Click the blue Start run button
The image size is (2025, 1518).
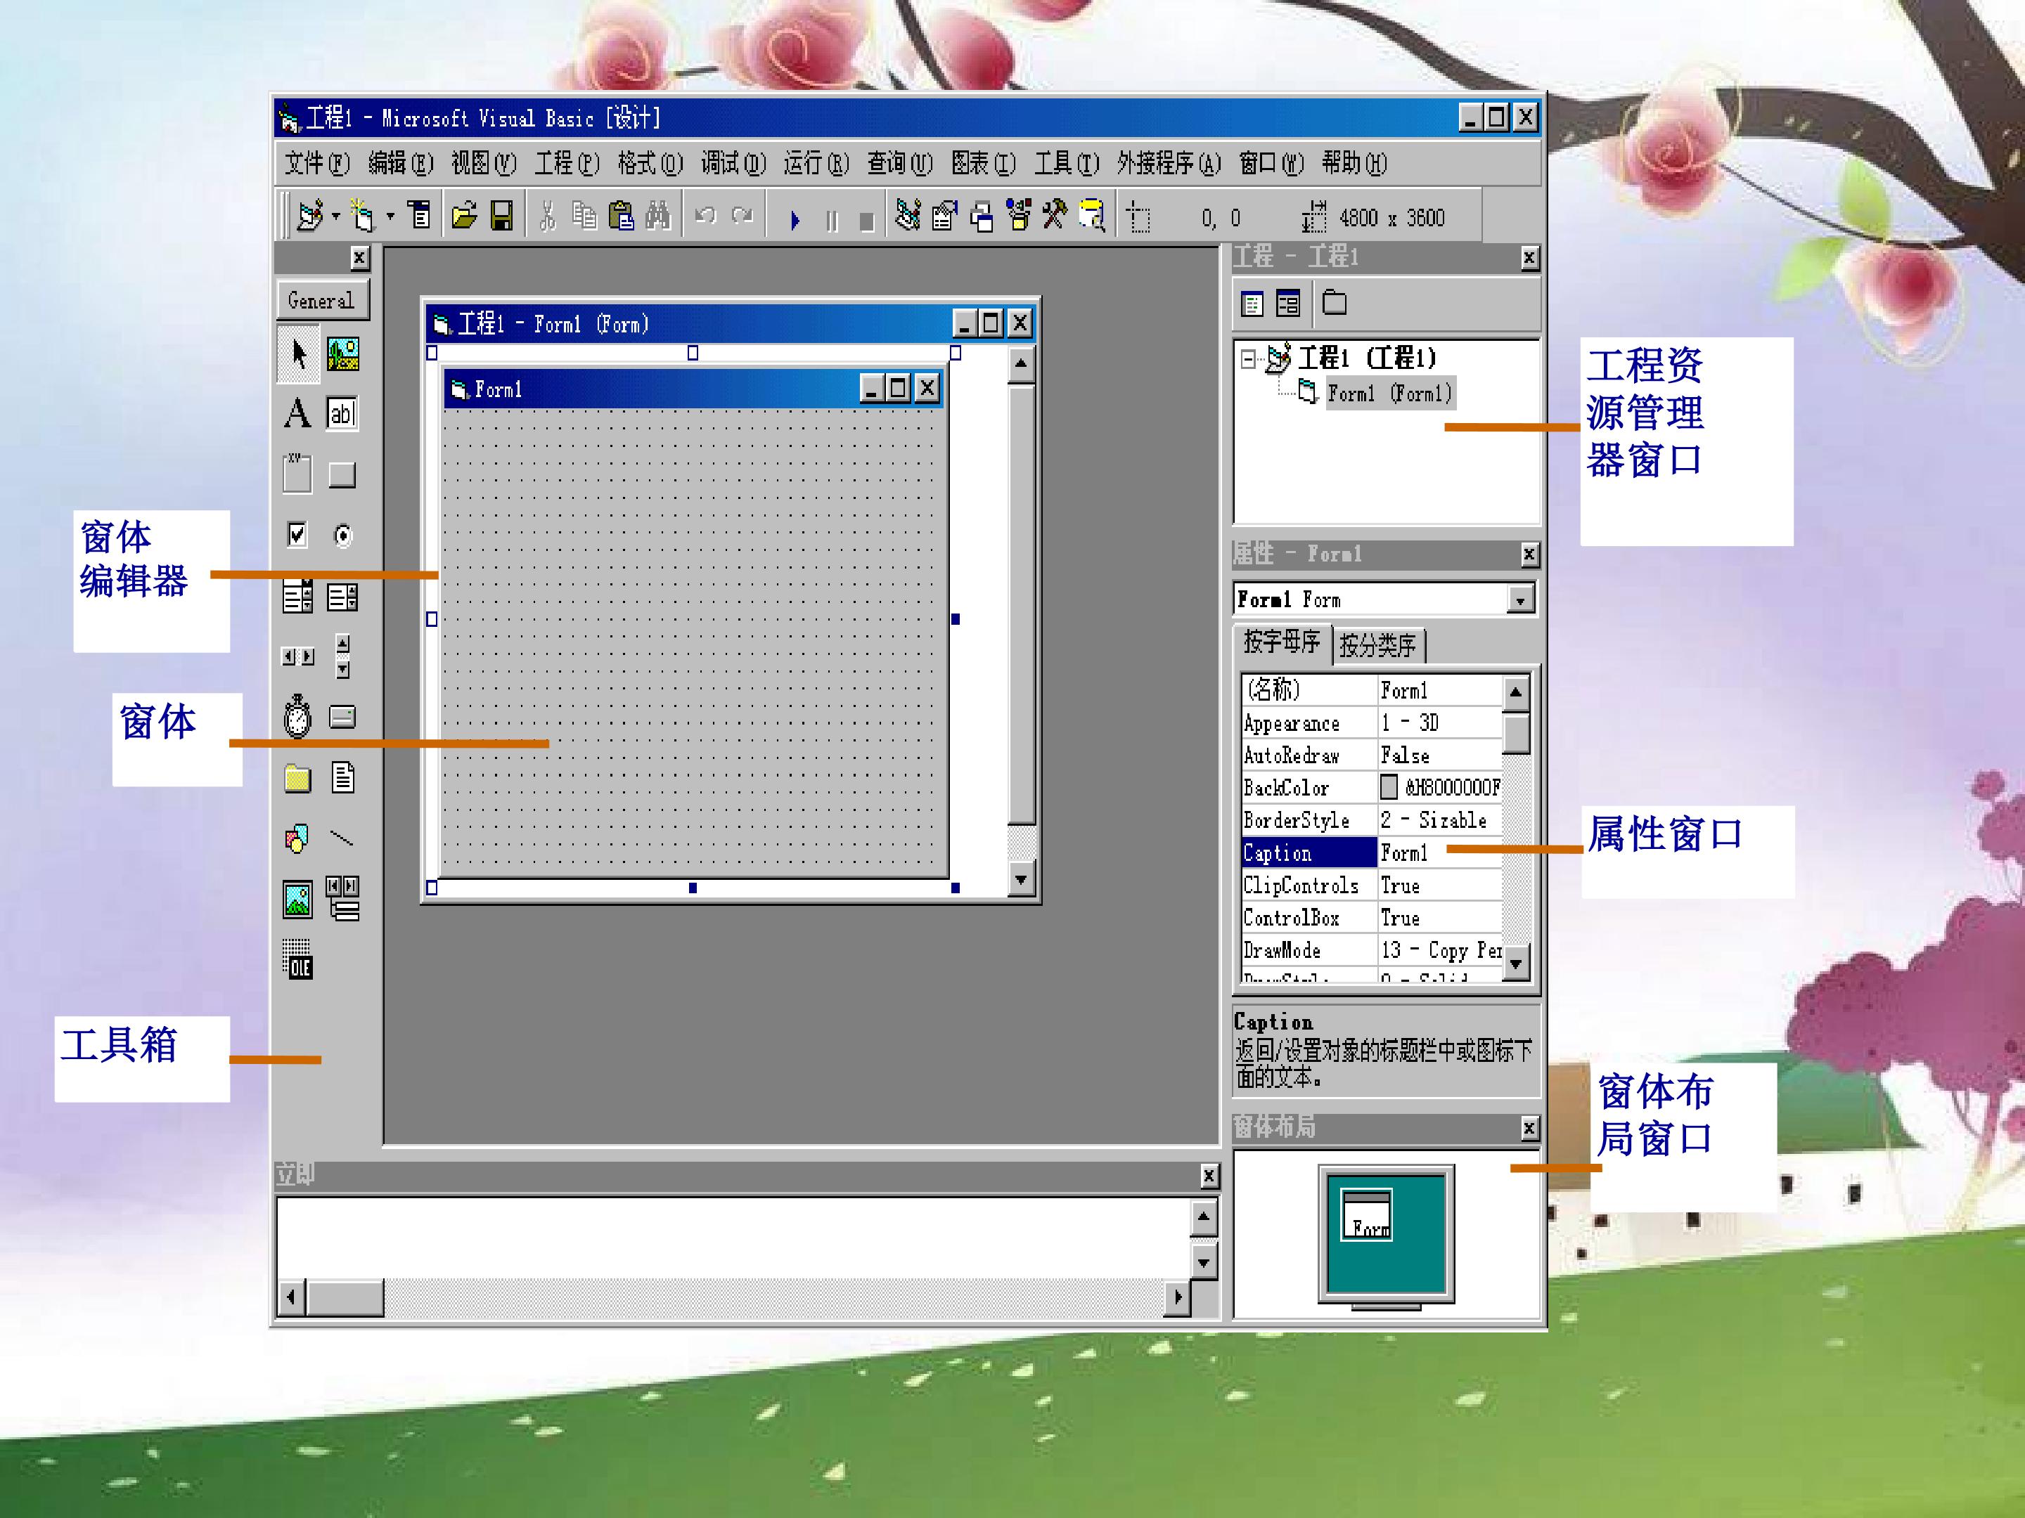point(795,219)
